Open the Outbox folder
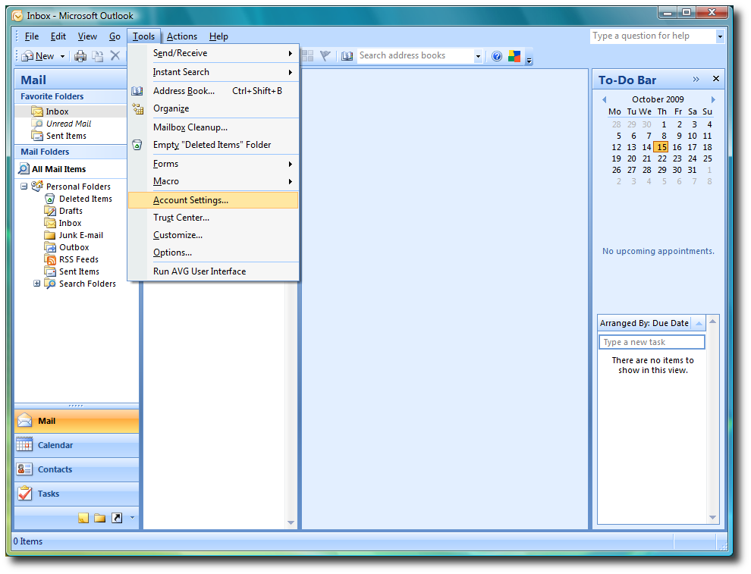 point(74,247)
